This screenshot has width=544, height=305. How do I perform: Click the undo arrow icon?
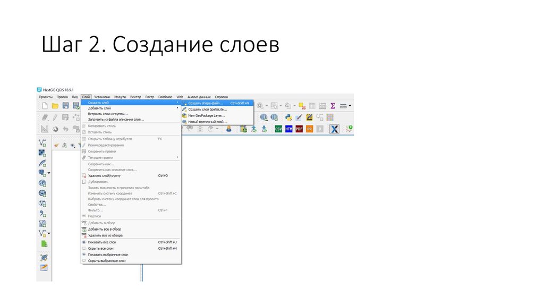[65, 129]
